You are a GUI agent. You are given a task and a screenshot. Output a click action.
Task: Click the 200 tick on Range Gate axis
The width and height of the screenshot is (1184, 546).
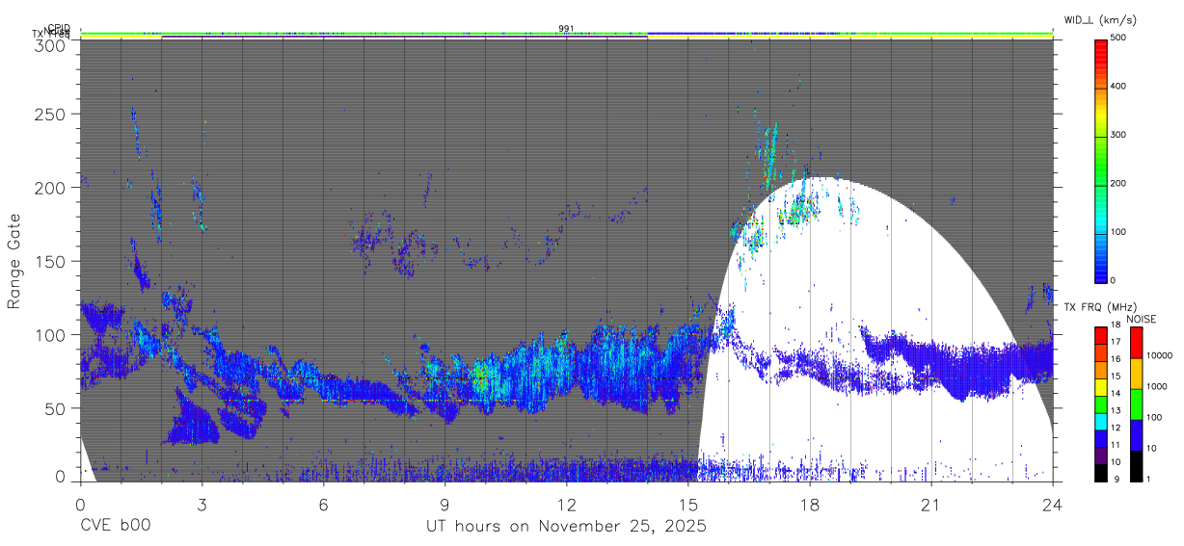pos(50,187)
